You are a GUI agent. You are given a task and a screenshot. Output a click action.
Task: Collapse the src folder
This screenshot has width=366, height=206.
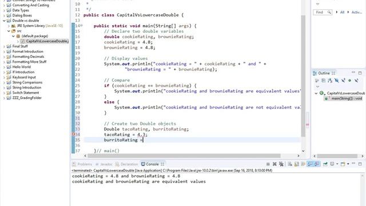click(9, 31)
